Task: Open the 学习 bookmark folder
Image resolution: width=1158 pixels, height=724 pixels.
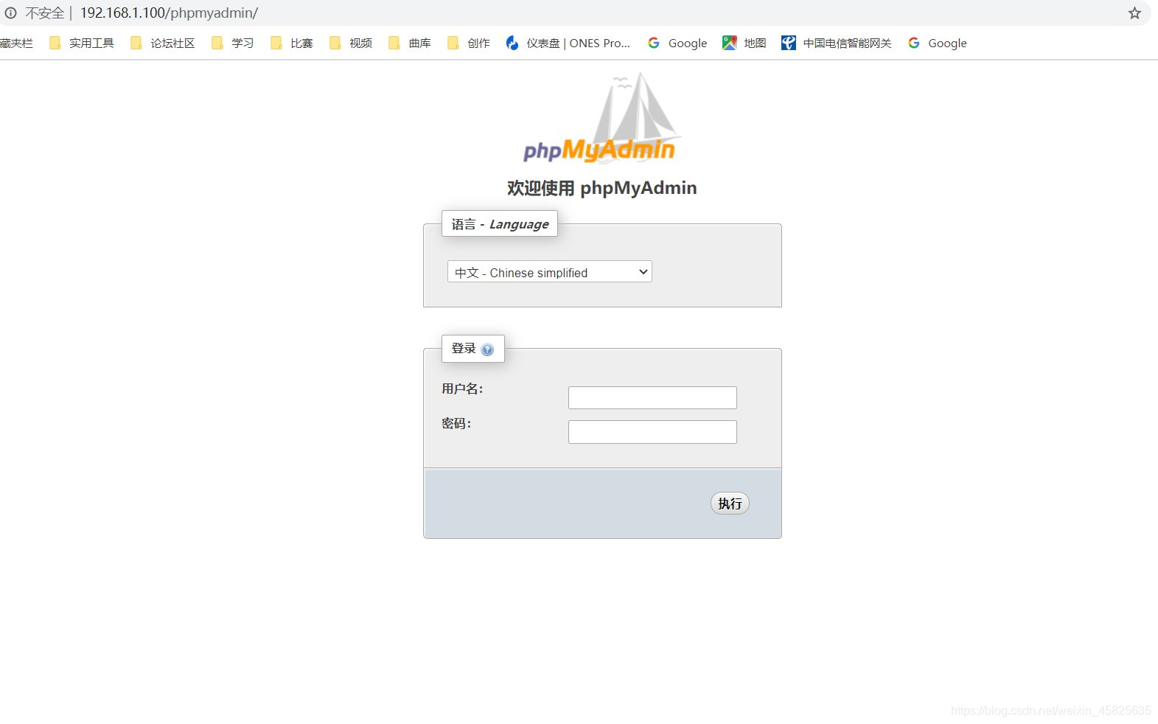Action: 232,43
